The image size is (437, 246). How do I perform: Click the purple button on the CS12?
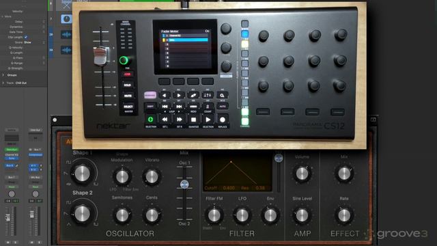(150, 96)
